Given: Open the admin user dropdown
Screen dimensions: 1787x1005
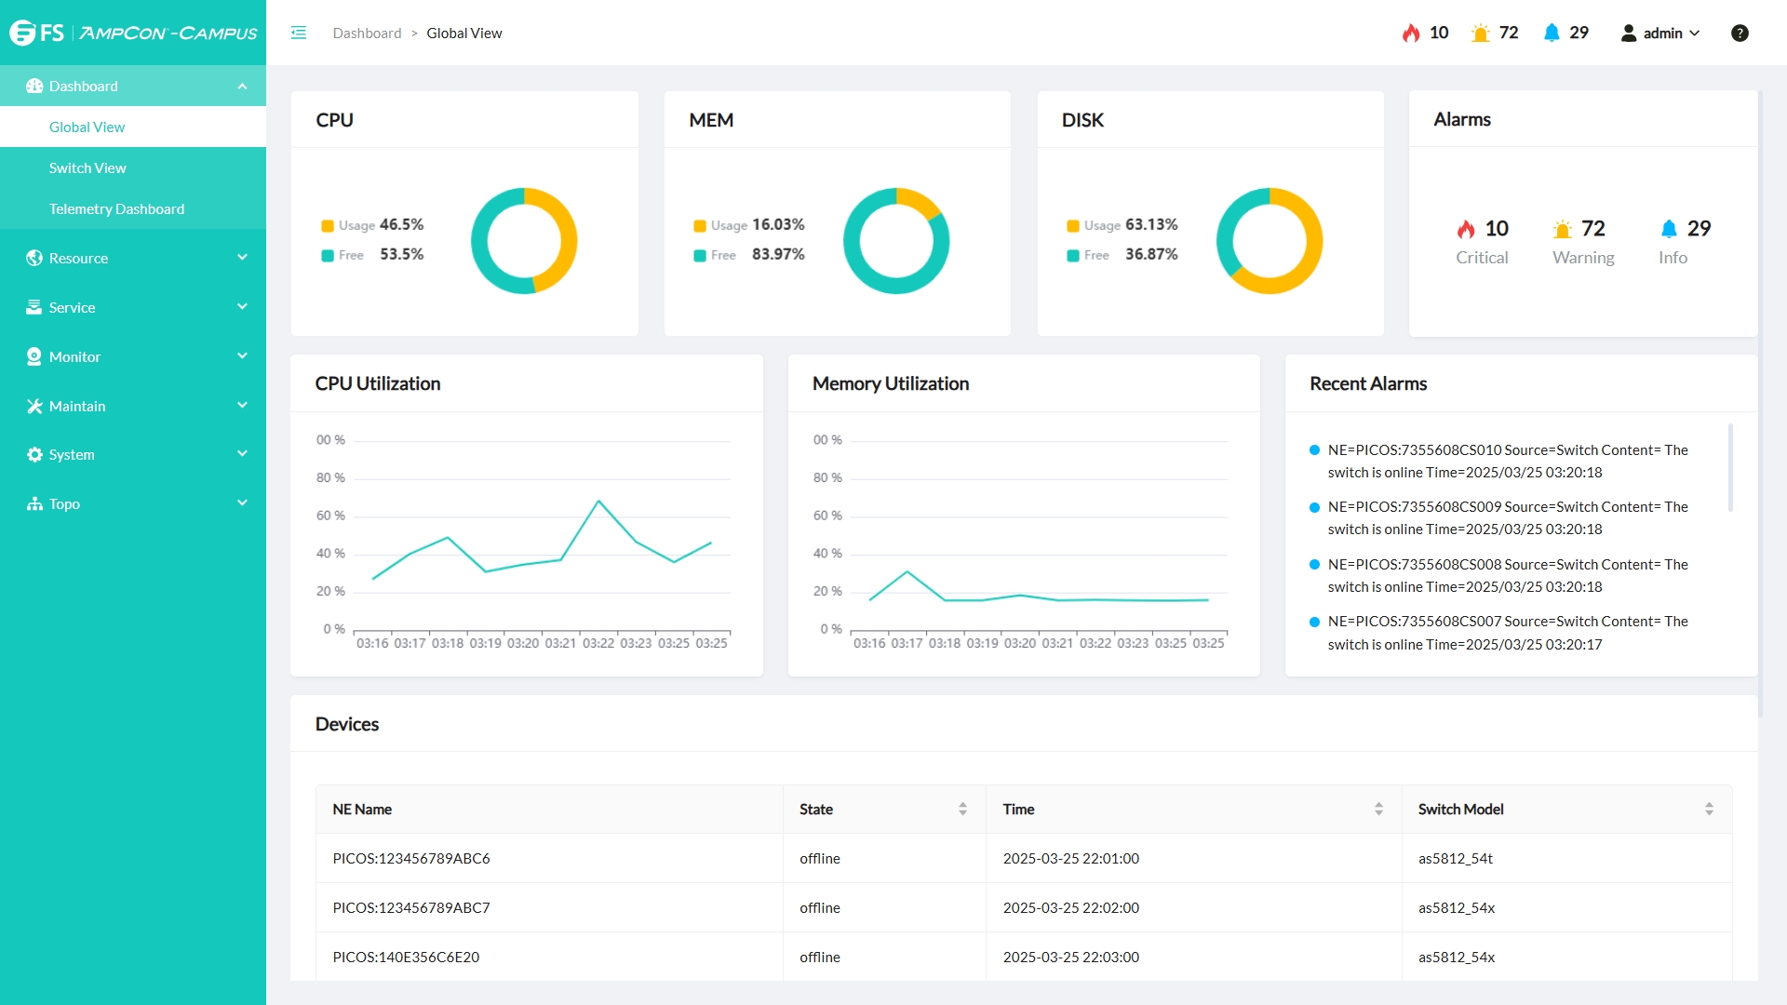Looking at the screenshot, I should [x=1663, y=33].
